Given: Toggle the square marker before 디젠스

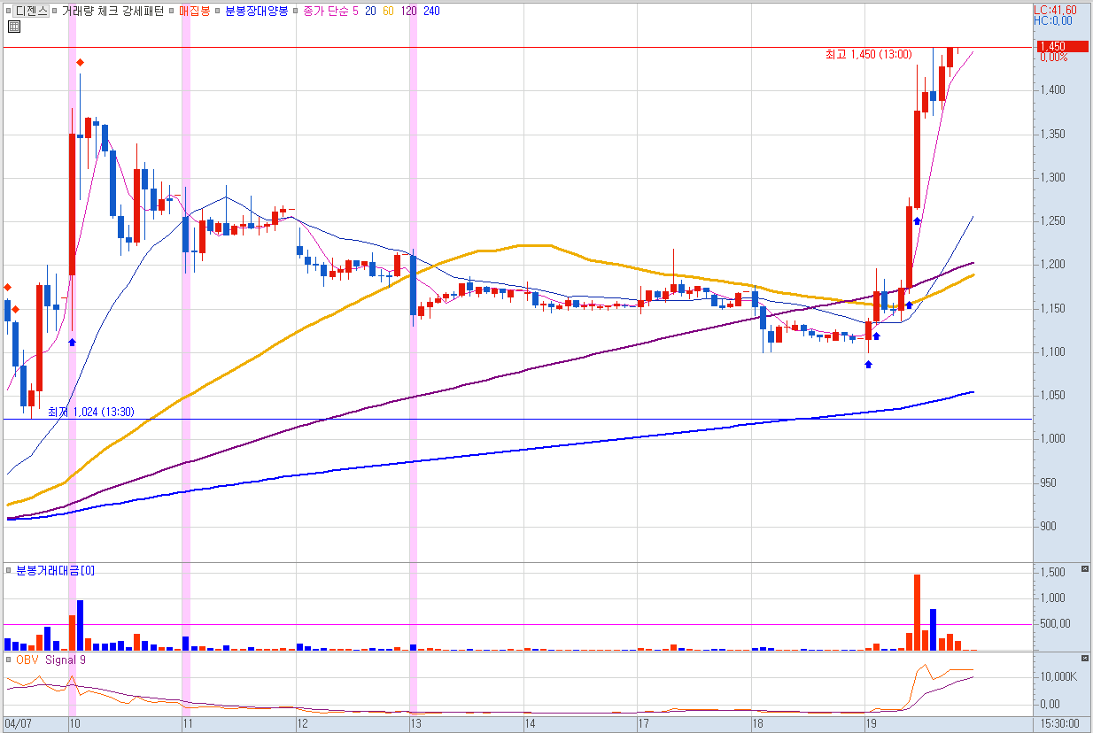Looking at the screenshot, I should pyautogui.click(x=9, y=12).
